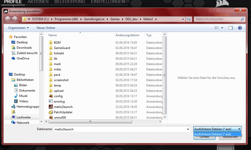Switch to the BELEUCHTUNG tab

pyautogui.click(x=70, y=2)
